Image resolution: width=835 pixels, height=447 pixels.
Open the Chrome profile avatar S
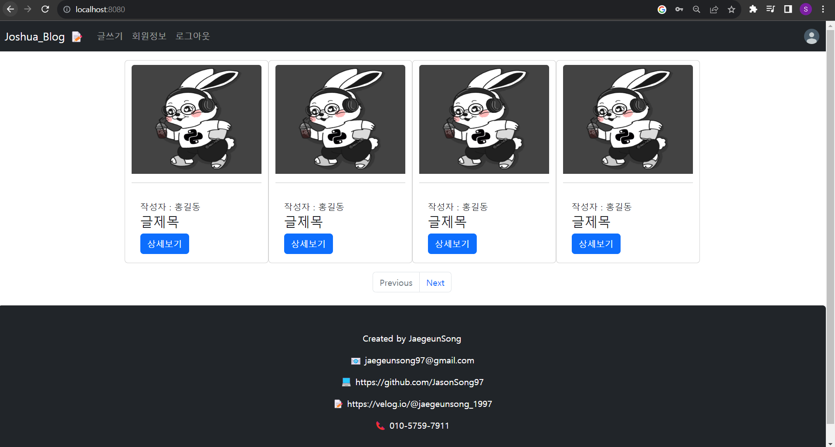806,9
